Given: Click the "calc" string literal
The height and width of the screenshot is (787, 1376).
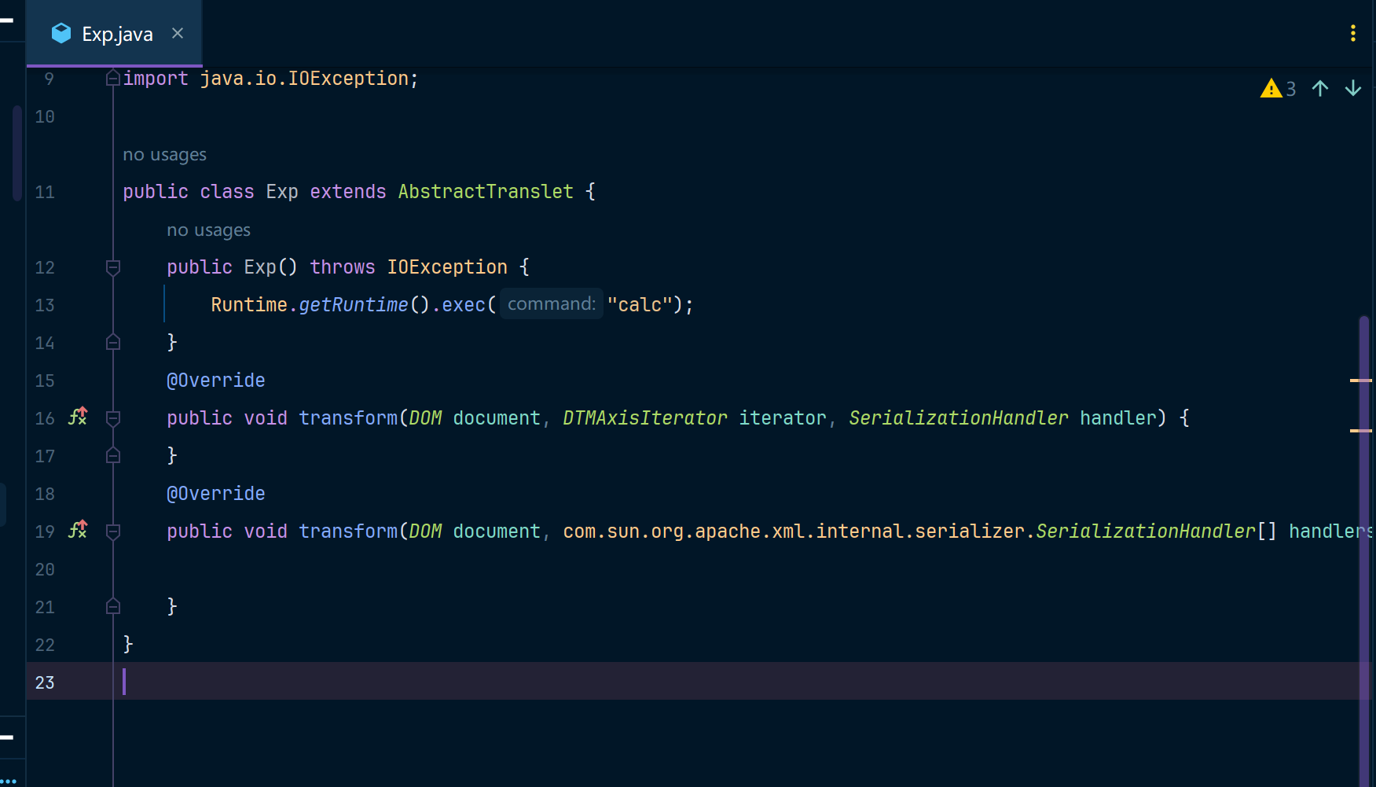Looking at the screenshot, I should tap(640, 305).
